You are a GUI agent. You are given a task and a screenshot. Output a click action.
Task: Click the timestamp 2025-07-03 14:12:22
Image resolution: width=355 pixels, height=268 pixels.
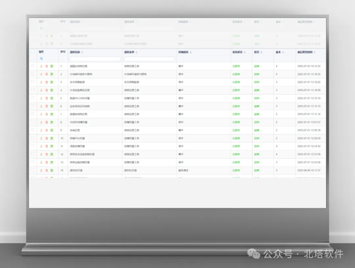pos(309,66)
